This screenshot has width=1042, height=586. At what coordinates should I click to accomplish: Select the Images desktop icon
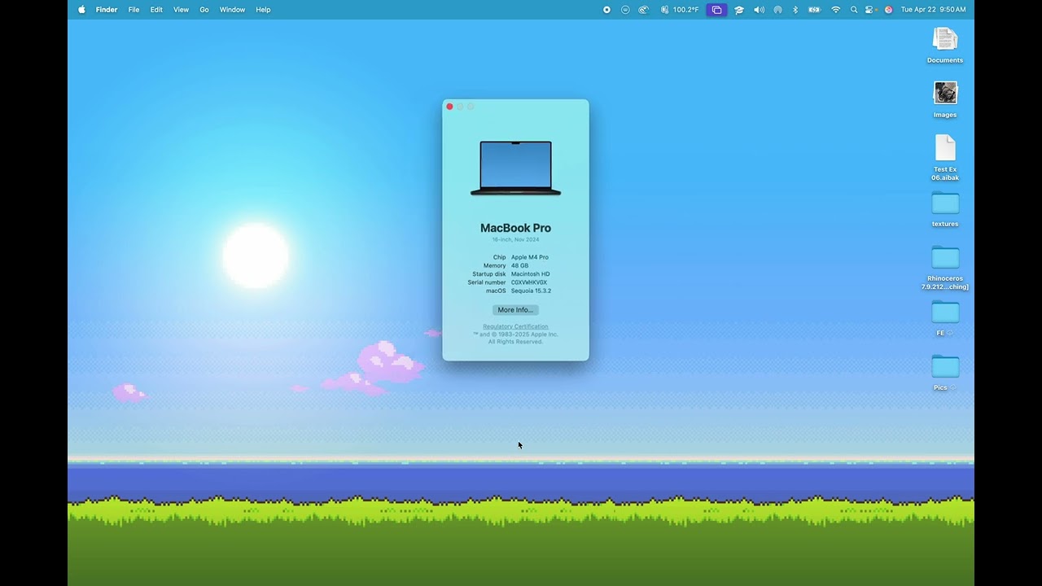945,93
